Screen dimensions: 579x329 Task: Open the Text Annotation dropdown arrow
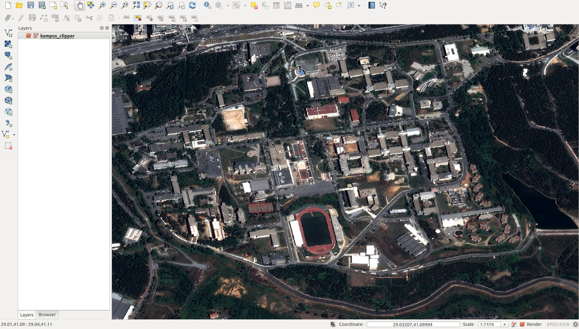point(359,6)
